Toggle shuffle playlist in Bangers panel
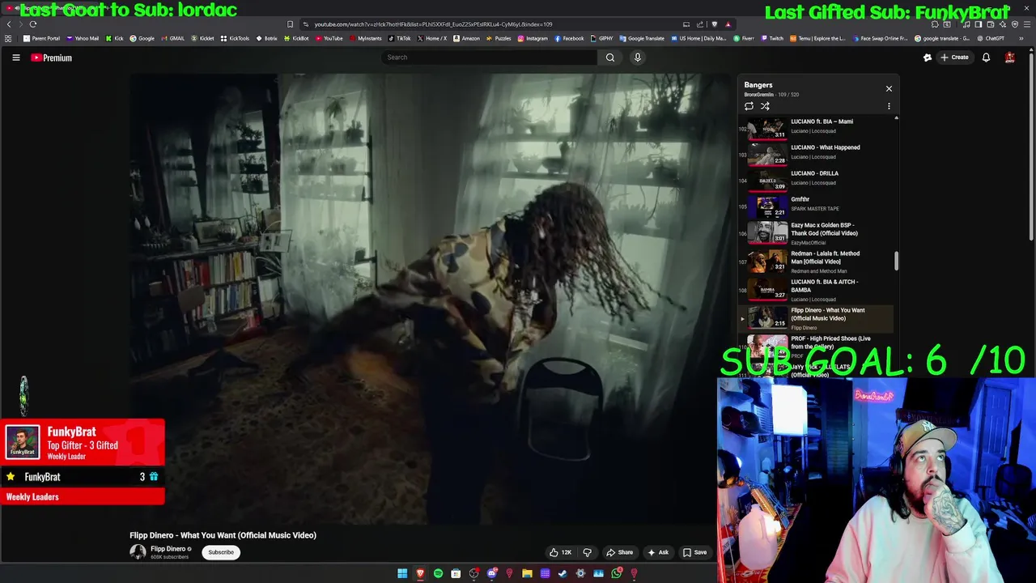Viewport: 1036px width, 583px height. [x=765, y=106]
